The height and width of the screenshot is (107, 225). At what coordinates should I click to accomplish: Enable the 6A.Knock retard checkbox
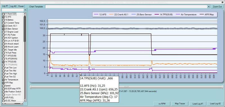tap(3, 44)
